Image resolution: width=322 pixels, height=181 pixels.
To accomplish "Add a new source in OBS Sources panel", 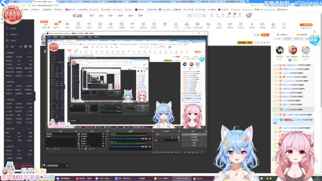I will (79, 148).
